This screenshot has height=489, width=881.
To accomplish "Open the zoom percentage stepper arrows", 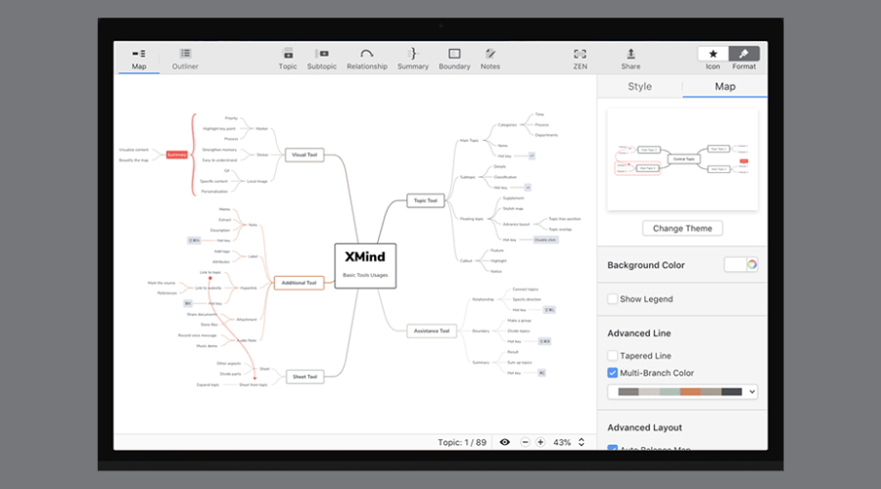I will 581,442.
